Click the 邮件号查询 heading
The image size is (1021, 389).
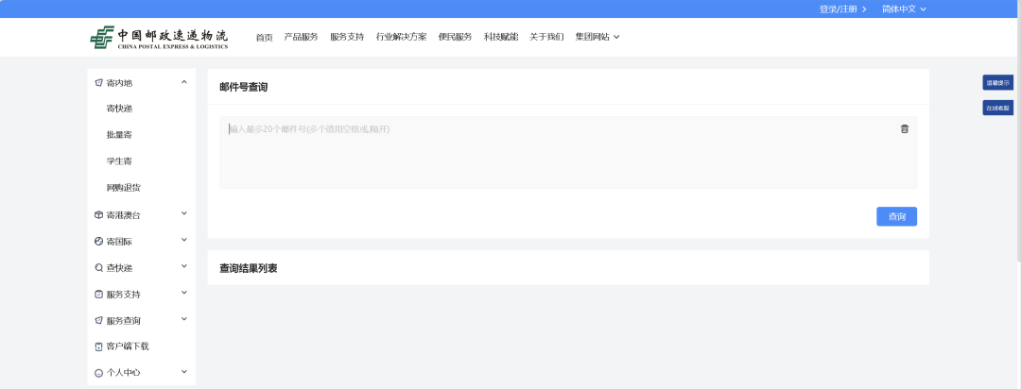coord(244,87)
